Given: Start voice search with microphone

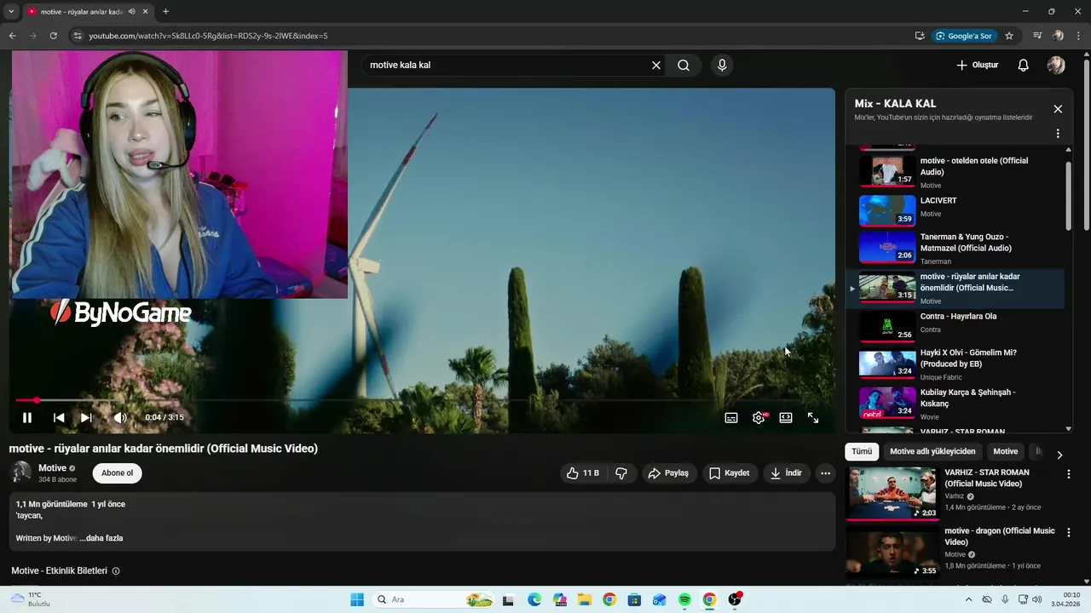Looking at the screenshot, I should tap(722, 65).
